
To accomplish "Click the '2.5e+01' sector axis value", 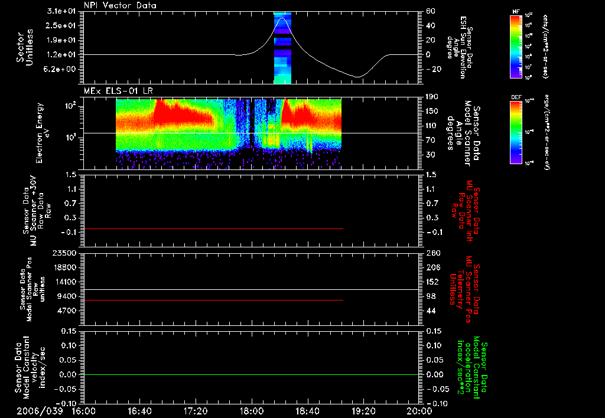I will pos(61,25).
